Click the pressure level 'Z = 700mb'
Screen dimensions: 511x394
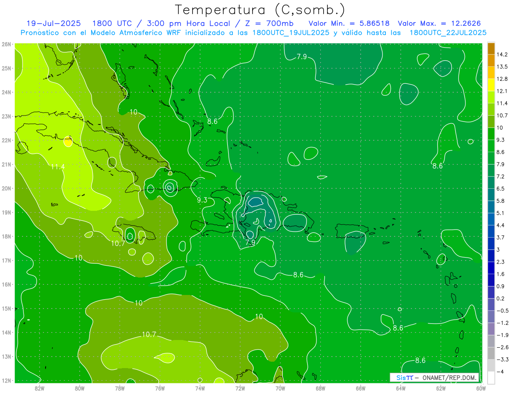pyautogui.click(x=267, y=23)
